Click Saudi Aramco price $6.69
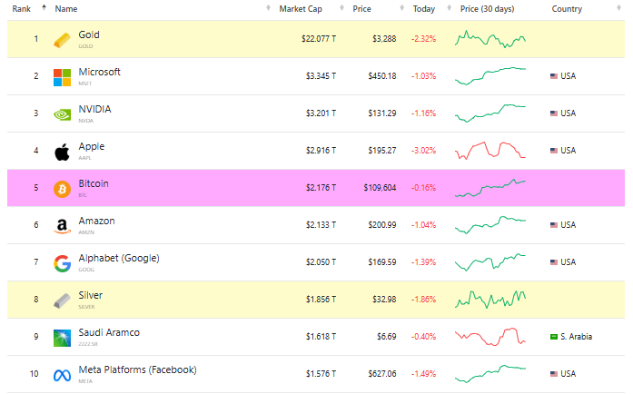Image resolution: width=633 pixels, height=394 pixels. (x=386, y=337)
